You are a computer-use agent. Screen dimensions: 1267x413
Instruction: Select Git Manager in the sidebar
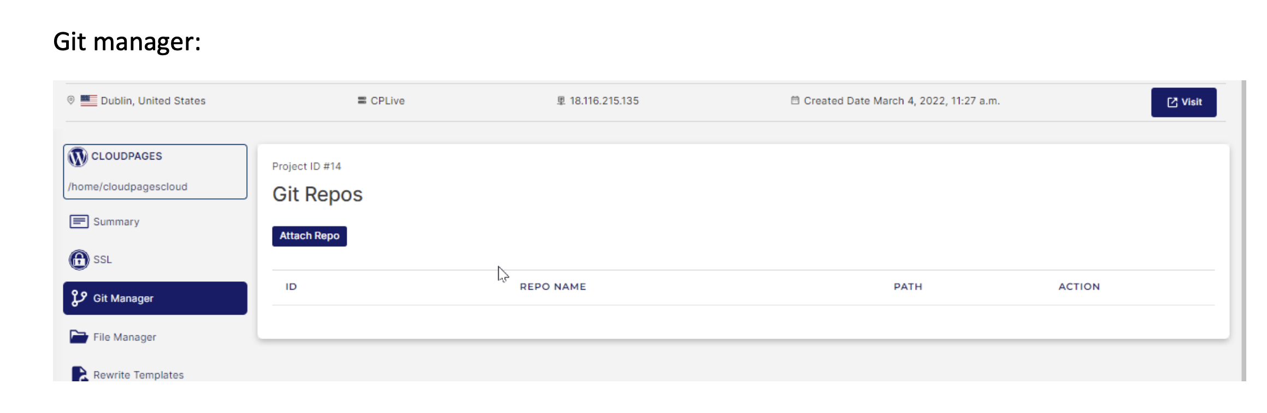(x=155, y=298)
